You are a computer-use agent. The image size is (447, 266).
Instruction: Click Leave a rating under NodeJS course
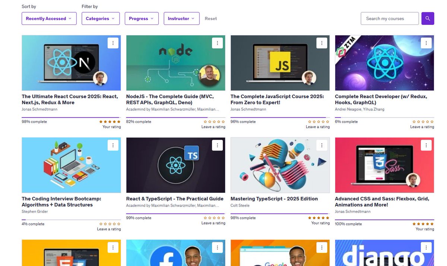(213, 127)
